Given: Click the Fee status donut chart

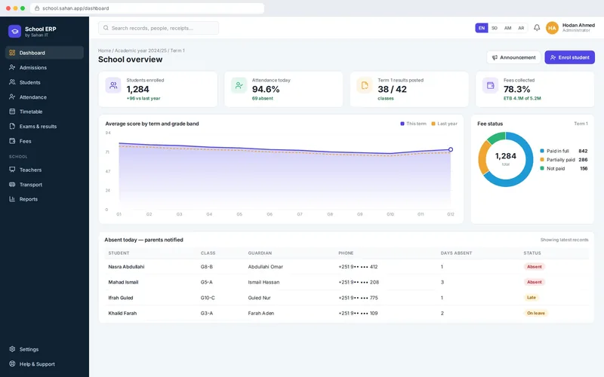Looking at the screenshot, I should [506, 159].
